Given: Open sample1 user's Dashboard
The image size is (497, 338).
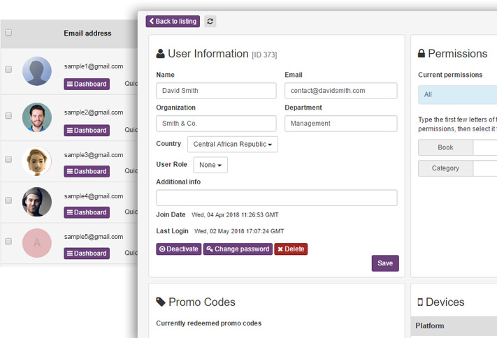Looking at the screenshot, I should [87, 84].
